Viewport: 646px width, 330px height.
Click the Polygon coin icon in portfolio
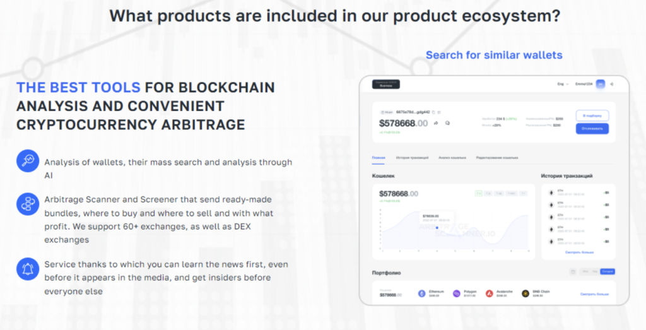(457, 293)
